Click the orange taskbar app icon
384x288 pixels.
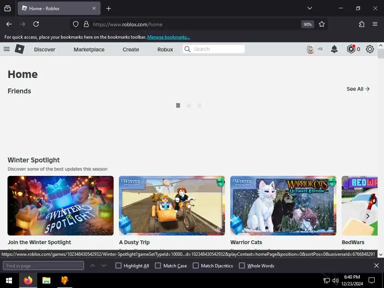(x=64, y=280)
